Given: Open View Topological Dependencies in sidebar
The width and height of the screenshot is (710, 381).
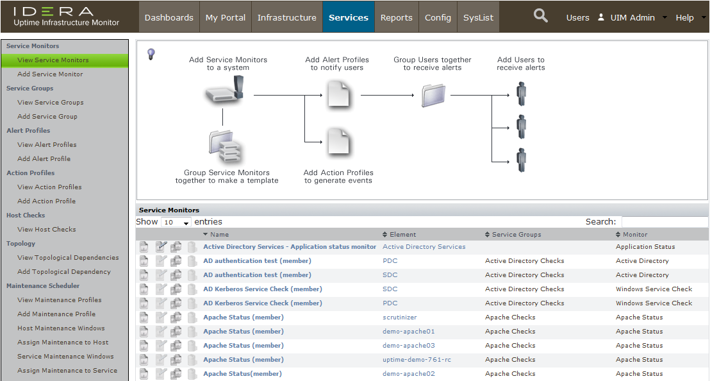Looking at the screenshot, I should tap(68, 258).
